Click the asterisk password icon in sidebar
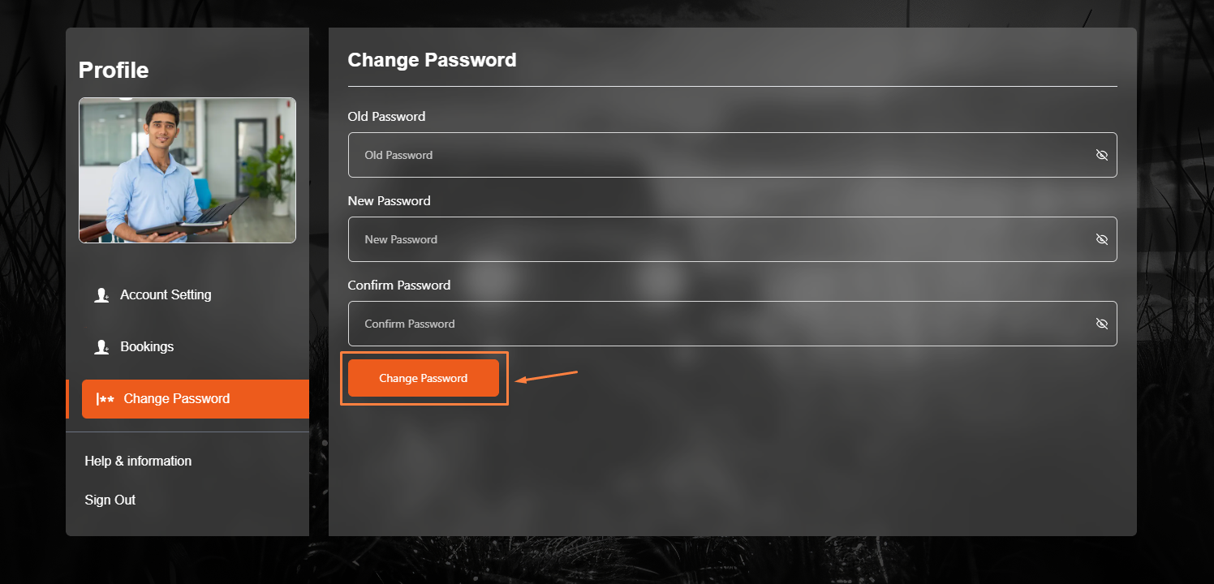The height and width of the screenshot is (584, 1214). [x=105, y=399]
